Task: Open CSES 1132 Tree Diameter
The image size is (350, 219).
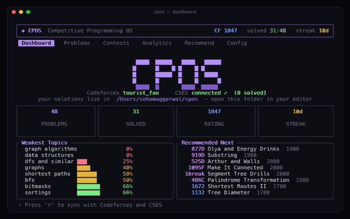Action: pos(230,193)
